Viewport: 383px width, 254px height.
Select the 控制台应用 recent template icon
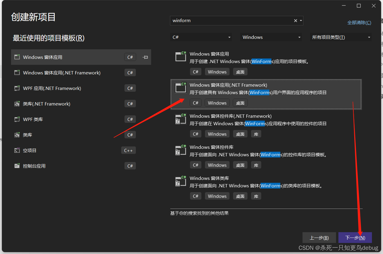click(17, 166)
